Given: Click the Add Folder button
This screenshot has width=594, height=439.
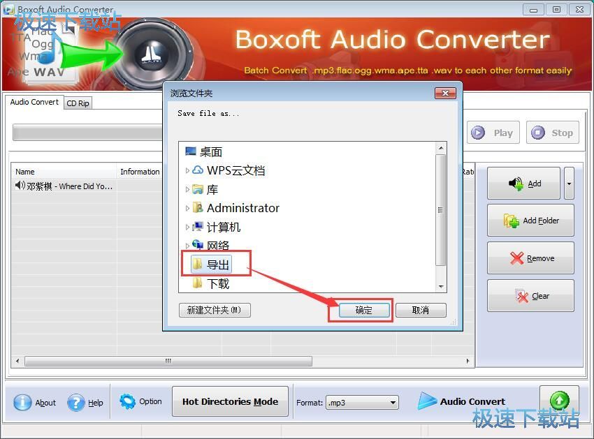Looking at the screenshot, I should (x=530, y=221).
